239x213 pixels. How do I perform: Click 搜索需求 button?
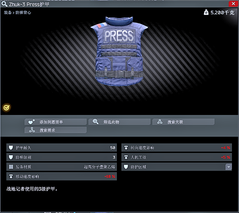tap(56, 130)
